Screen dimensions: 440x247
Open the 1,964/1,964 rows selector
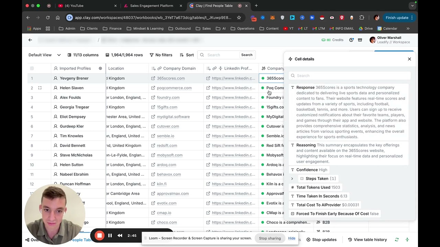click(124, 55)
